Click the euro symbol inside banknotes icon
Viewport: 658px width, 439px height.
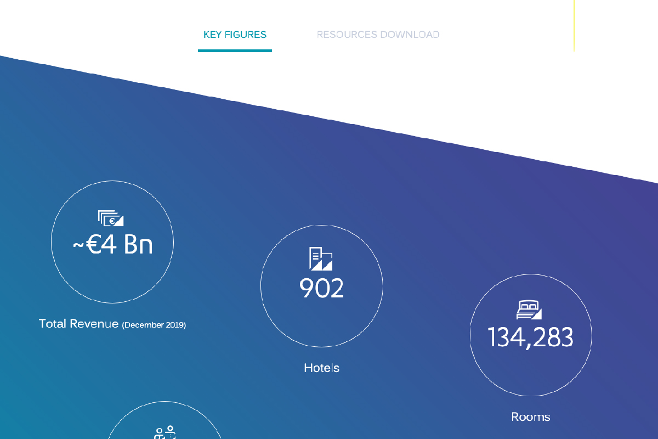click(x=112, y=221)
